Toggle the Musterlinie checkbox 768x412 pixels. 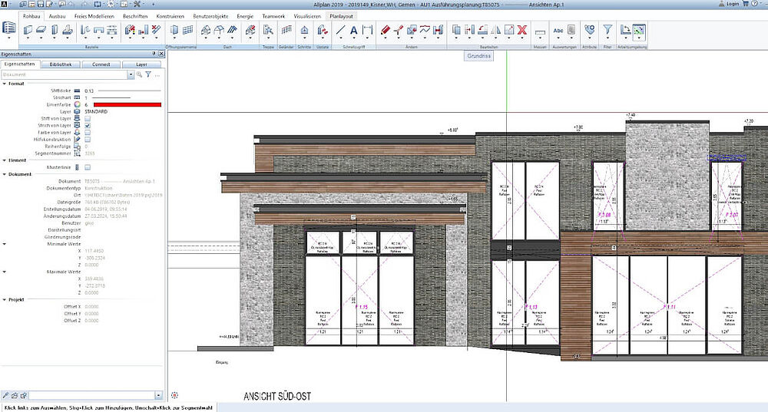(88, 167)
